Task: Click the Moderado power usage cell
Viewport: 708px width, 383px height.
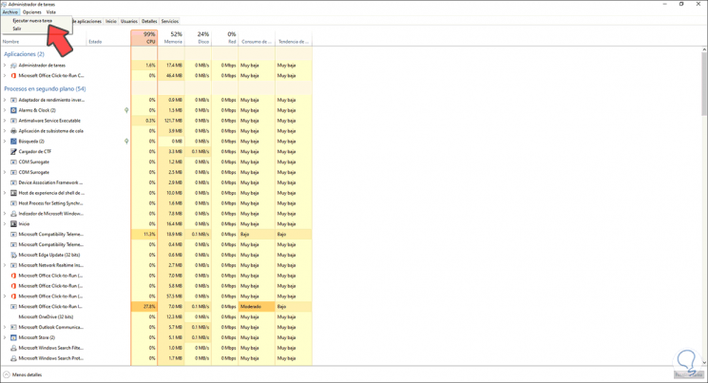Action: [257, 307]
